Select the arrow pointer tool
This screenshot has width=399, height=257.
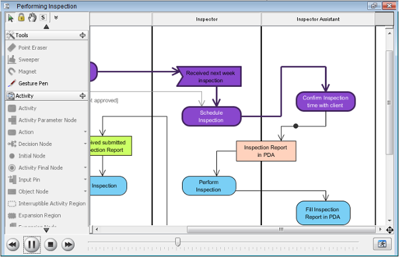click(x=11, y=18)
